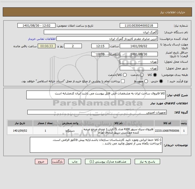
Task: Click the announcement date field 1401/08/30 - 12:02
Action: [x=36, y=26]
